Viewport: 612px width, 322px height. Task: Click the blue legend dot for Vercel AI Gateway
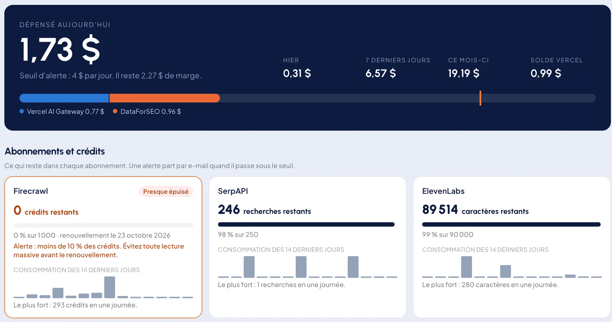click(22, 111)
